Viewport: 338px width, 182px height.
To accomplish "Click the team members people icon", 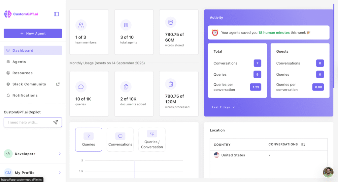I will (x=81, y=25).
